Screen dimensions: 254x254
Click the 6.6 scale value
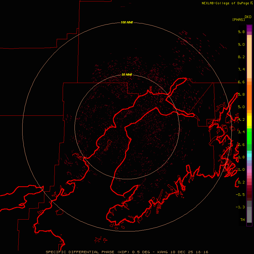click(x=241, y=82)
